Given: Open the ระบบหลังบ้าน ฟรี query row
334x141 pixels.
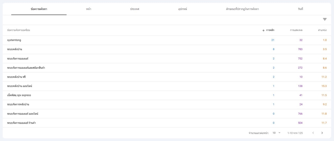Looking at the screenshot, I should coord(16,77).
